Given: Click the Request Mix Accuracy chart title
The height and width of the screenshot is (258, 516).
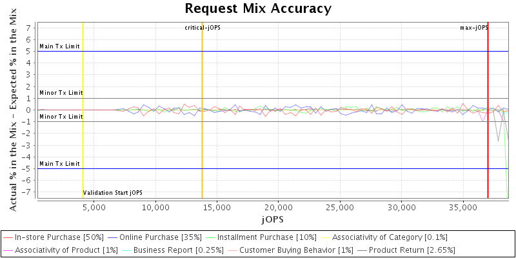Looking at the screenshot, I should tap(258, 8).
